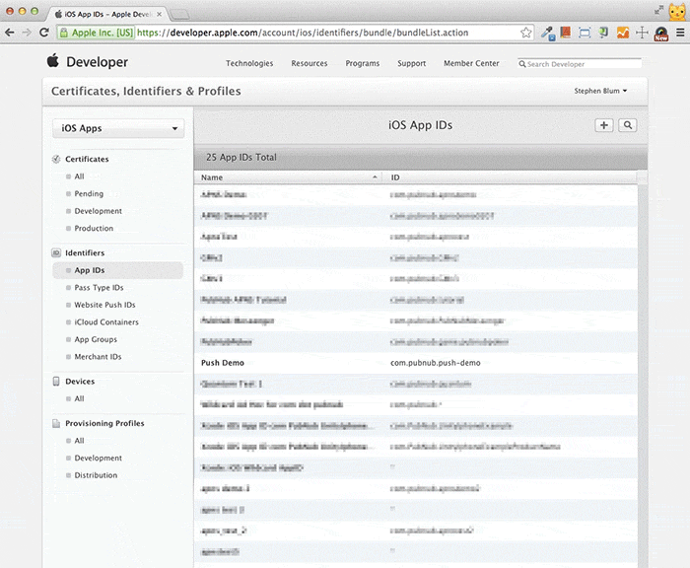Click the crosshair ruler extension icon

(x=642, y=33)
